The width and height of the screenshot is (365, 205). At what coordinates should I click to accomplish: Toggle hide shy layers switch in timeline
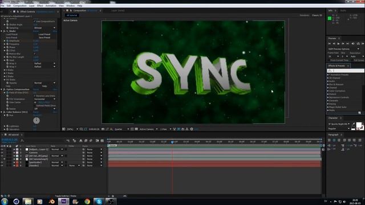tap(81, 141)
